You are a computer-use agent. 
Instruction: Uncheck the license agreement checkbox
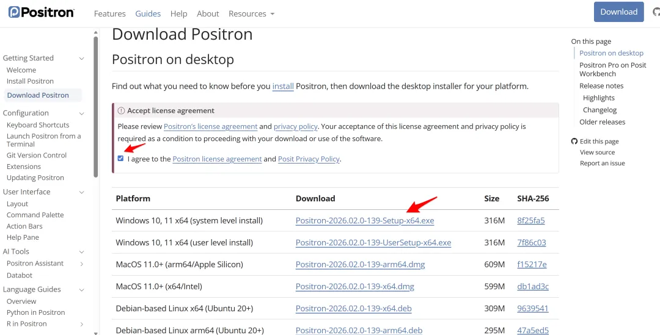pos(120,159)
